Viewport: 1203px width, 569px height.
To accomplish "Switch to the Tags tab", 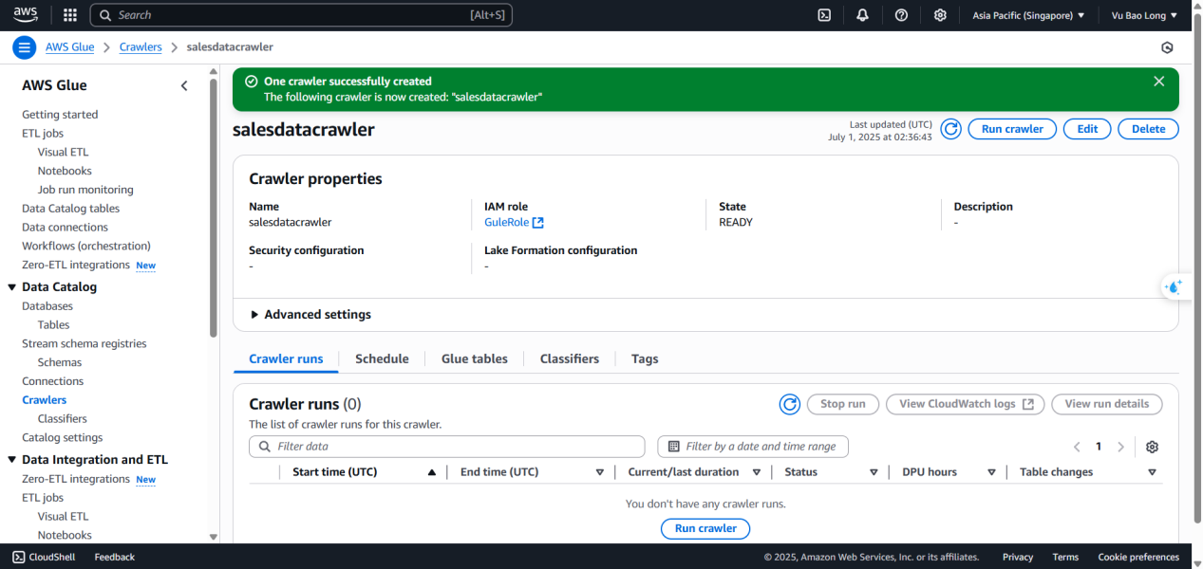I will pos(645,359).
